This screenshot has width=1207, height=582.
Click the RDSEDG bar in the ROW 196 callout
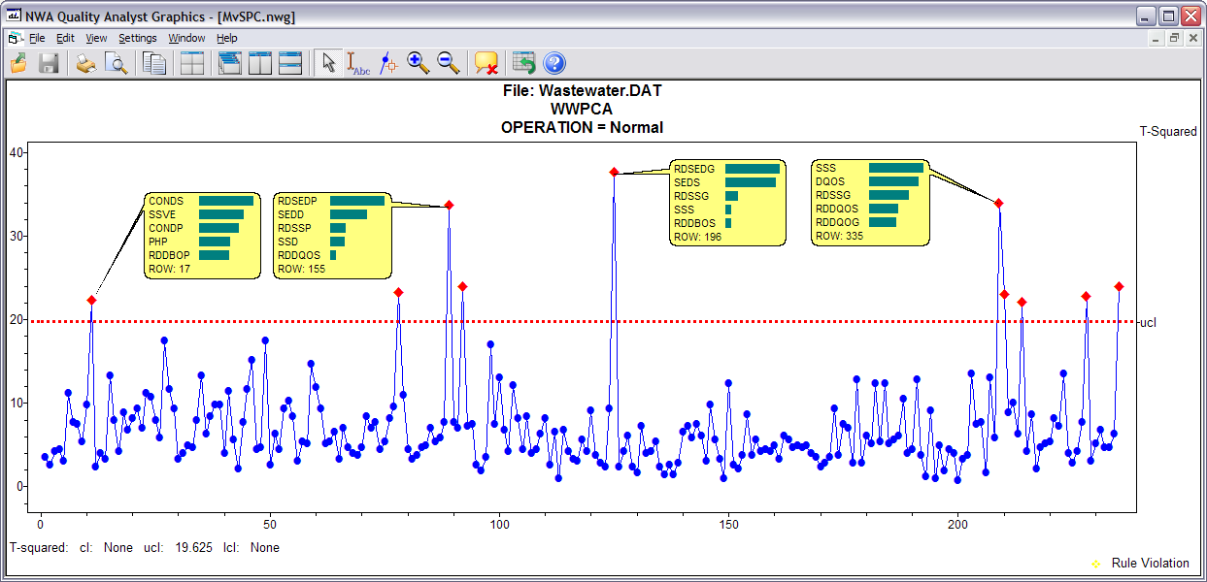753,169
